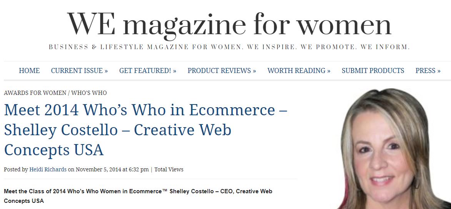451x209 pixels.
Task: Open the AWARDS FOR WOMEN category
Action: click(34, 93)
